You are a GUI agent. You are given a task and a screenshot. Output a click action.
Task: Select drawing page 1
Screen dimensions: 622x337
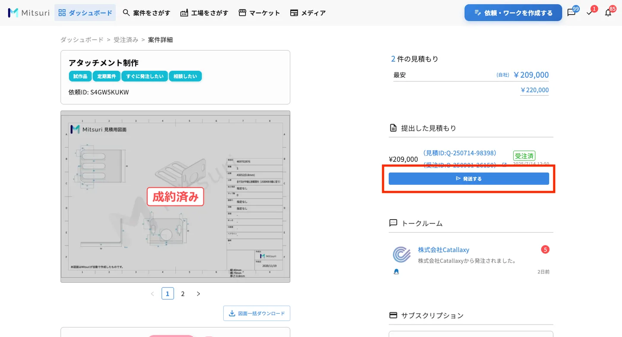(168, 293)
